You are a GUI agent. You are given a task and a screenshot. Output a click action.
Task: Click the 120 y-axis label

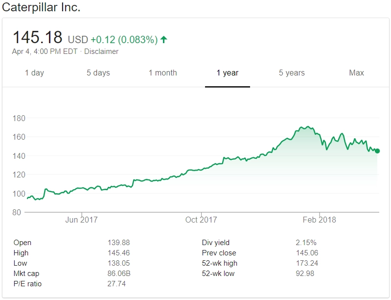[19, 175]
